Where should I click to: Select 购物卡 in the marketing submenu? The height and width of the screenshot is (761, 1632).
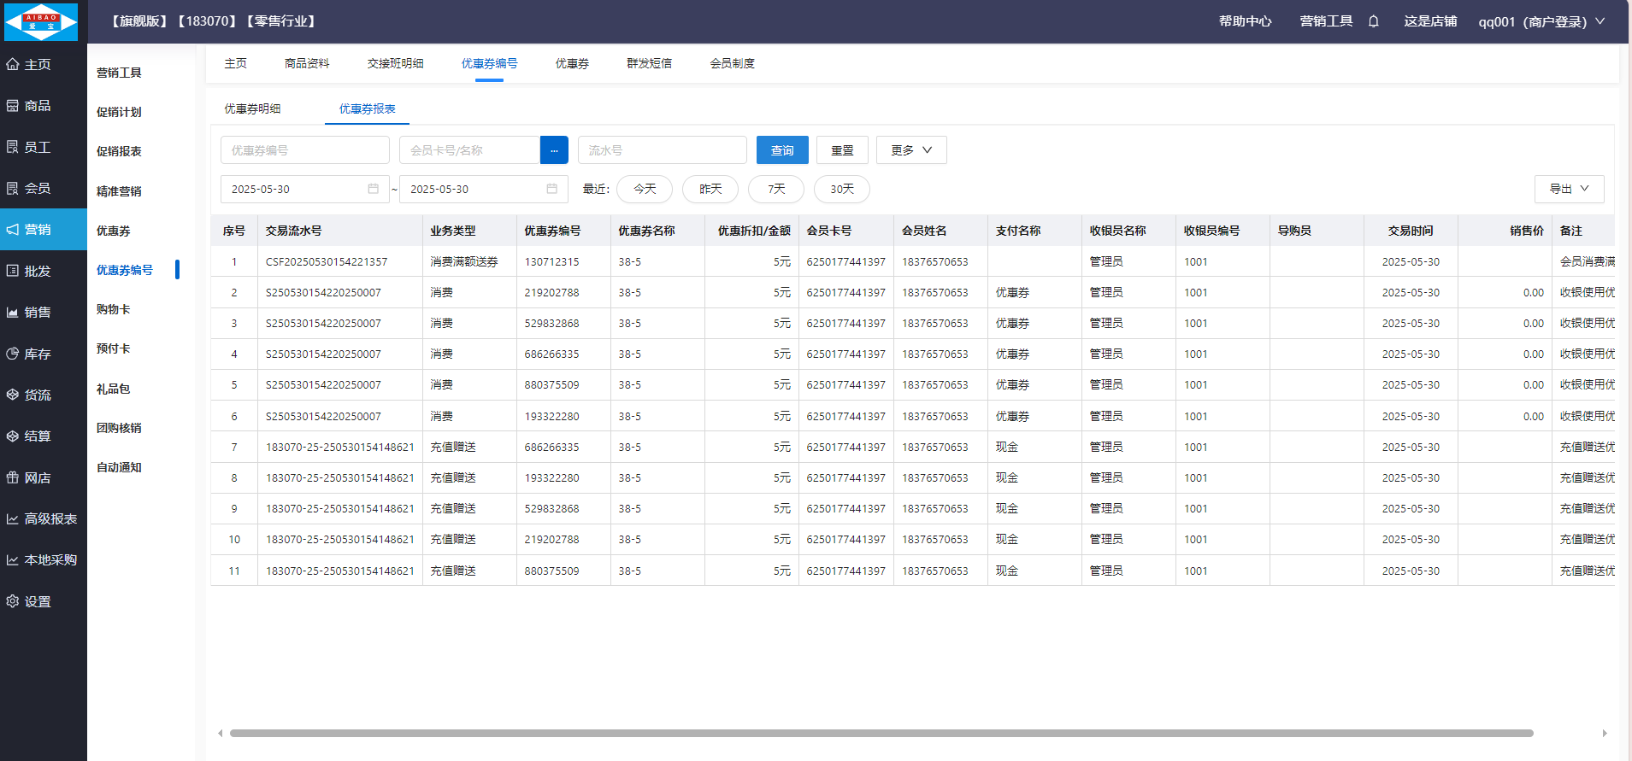coord(114,309)
